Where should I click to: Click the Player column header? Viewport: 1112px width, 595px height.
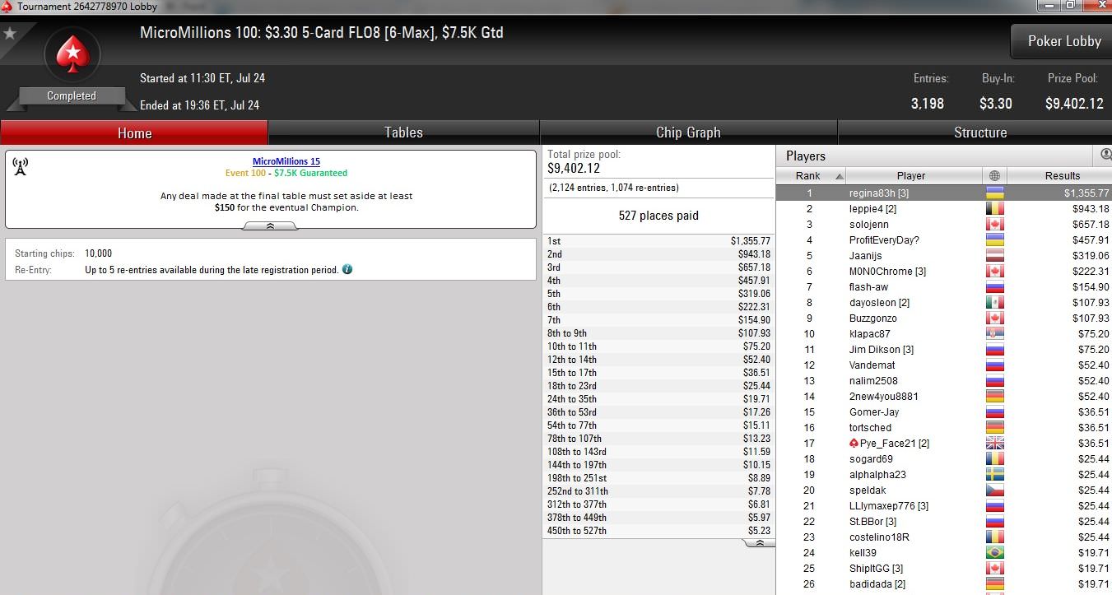[911, 176]
